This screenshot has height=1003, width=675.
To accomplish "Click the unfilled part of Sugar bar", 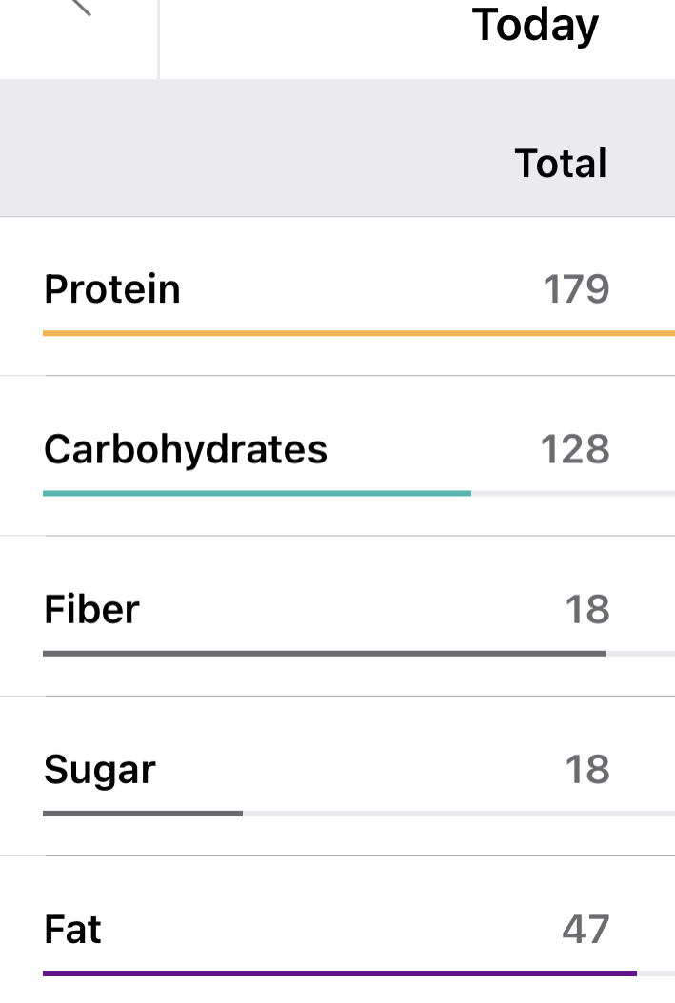I will 457,813.
